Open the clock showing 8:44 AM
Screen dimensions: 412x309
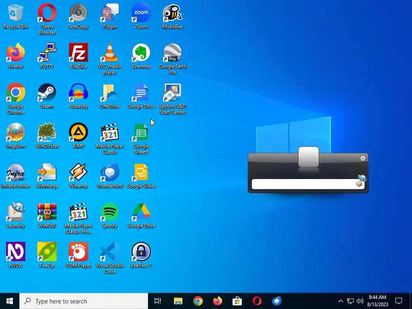point(377,301)
